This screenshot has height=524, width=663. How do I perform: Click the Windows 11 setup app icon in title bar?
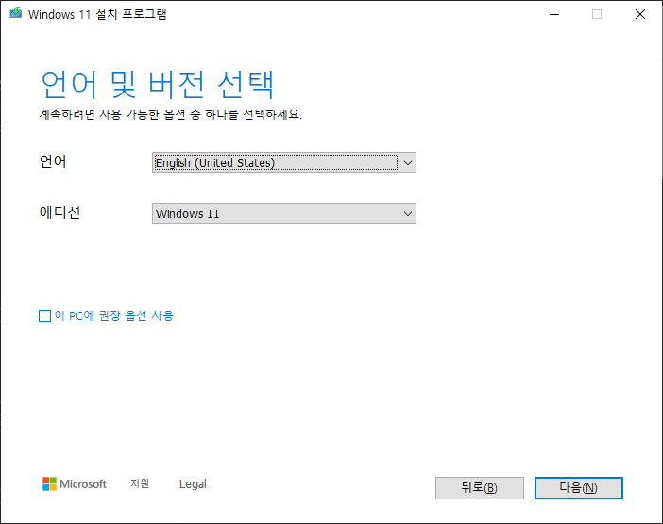[x=16, y=13]
